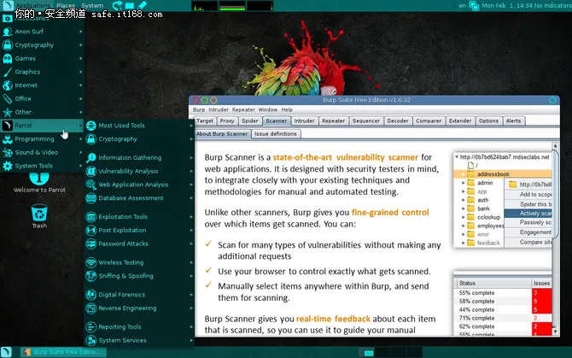Viewport: 572px width, 358px height.
Task: Switch to the Intruder tab
Action: [x=304, y=120]
